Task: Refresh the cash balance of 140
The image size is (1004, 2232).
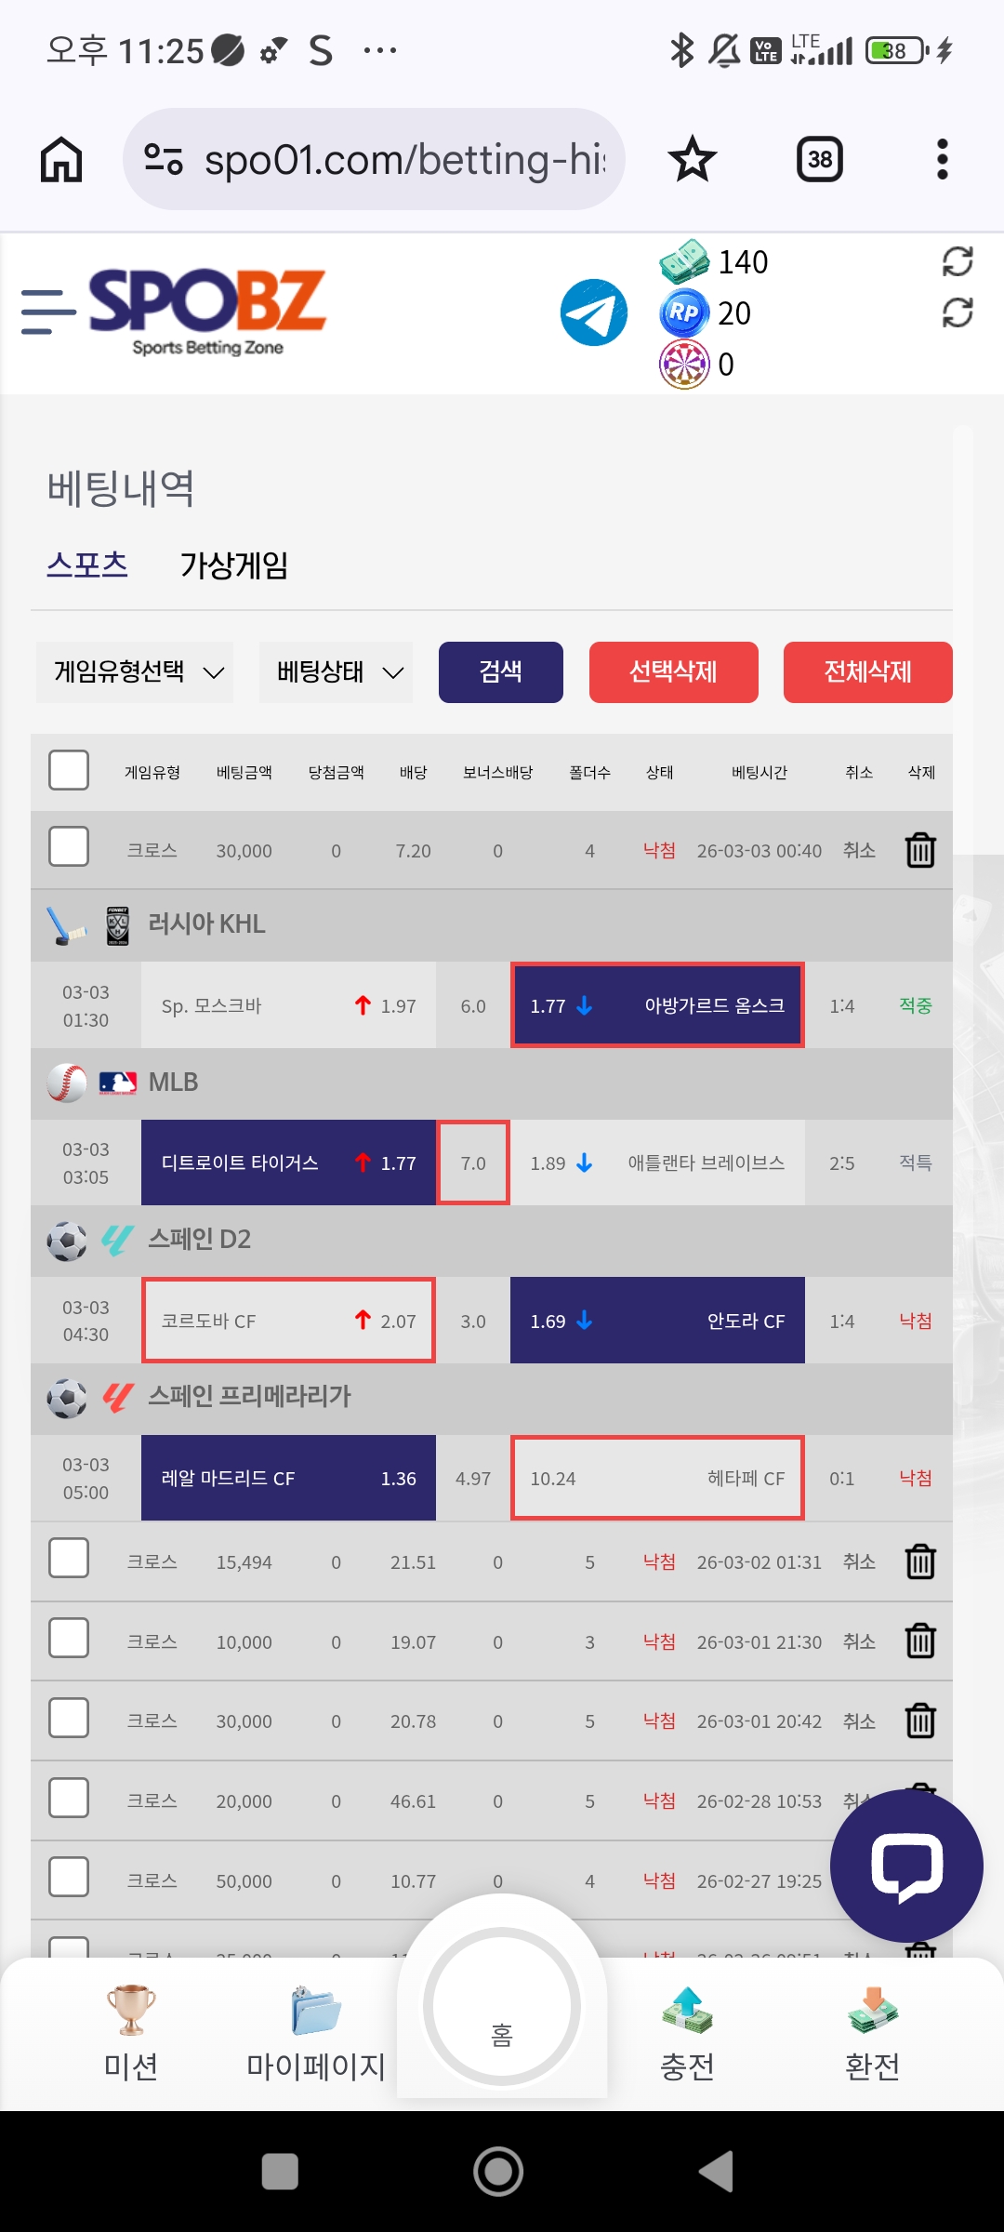Action: pyautogui.click(x=957, y=262)
